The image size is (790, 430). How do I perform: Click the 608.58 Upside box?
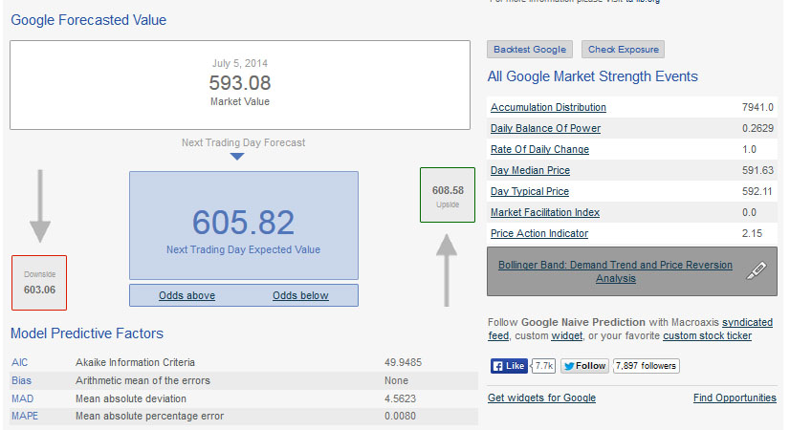(x=448, y=195)
